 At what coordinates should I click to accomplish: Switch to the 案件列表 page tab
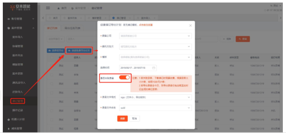pos(72,18)
